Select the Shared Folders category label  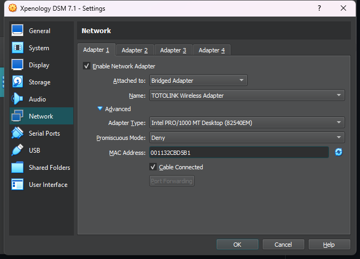pyautogui.click(x=49, y=168)
